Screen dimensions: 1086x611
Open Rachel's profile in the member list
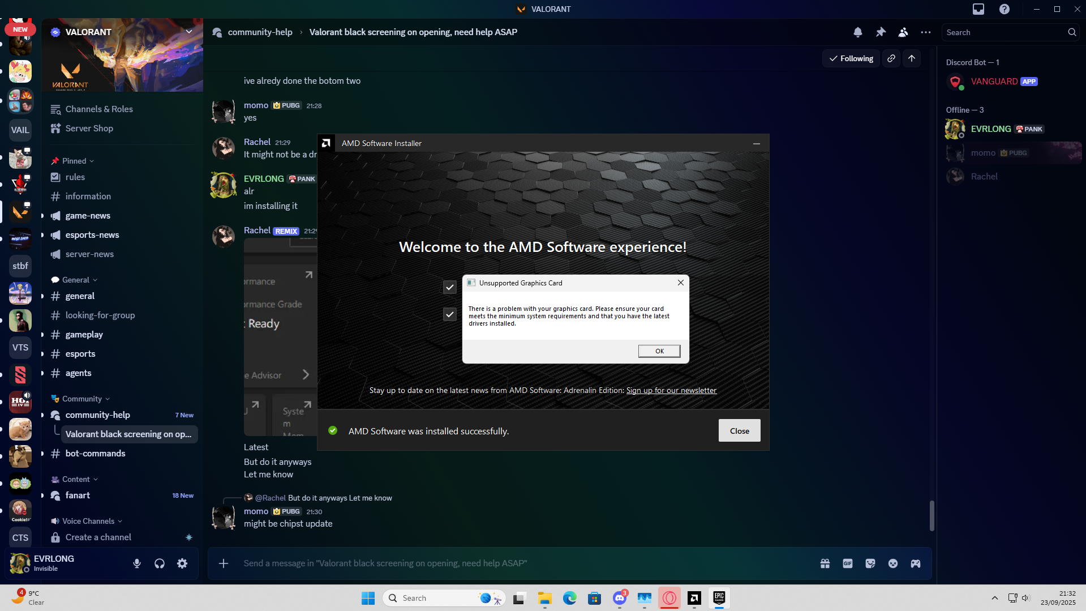point(1013,177)
